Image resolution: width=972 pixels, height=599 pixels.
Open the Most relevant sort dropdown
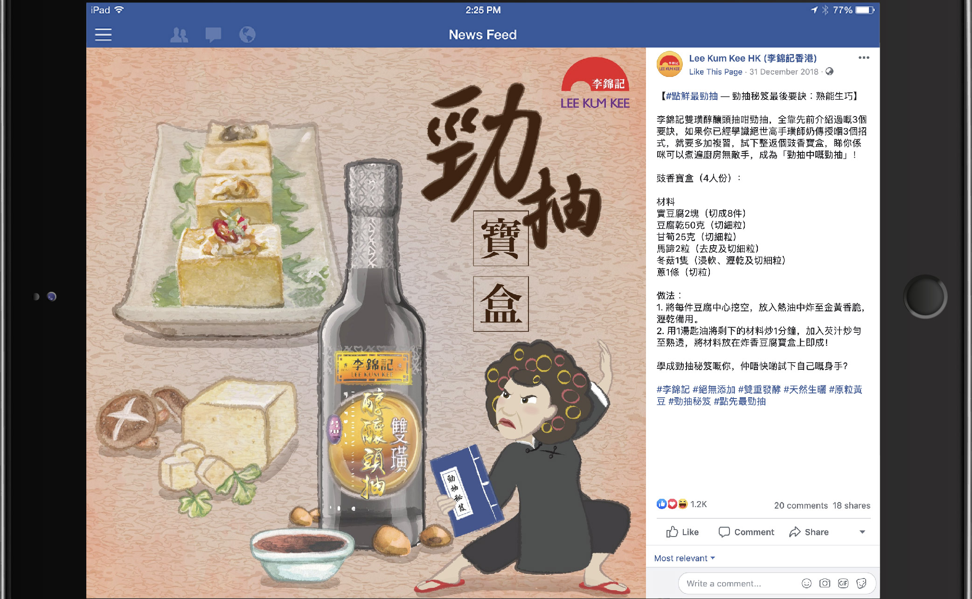(x=684, y=558)
